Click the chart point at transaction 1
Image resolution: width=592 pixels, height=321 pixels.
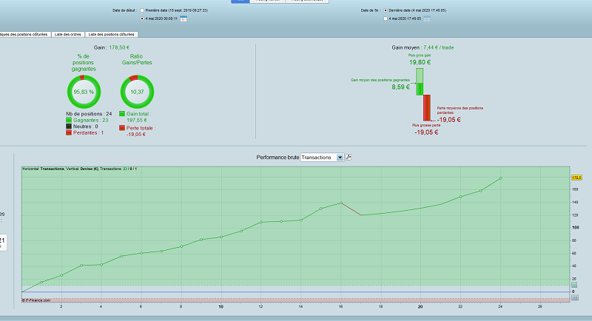pyautogui.click(x=41, y=282)
